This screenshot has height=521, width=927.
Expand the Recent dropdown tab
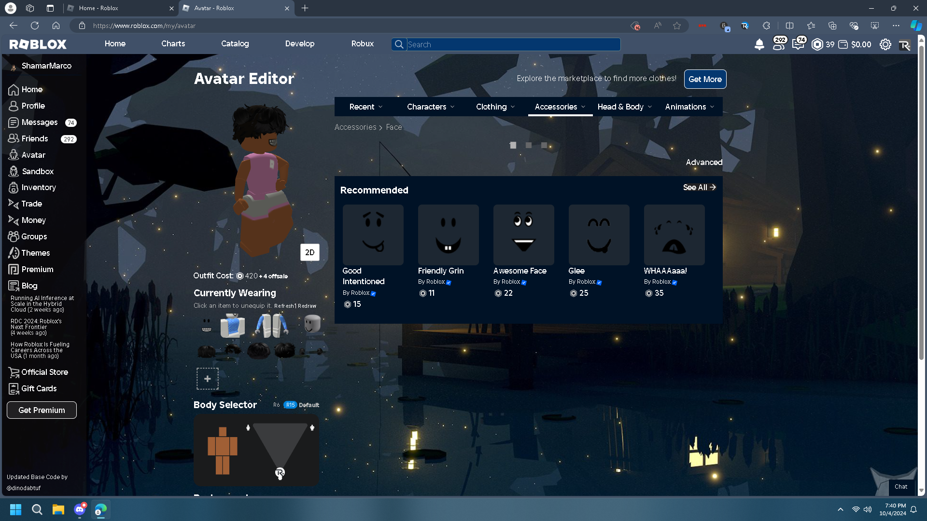click(x=366, y=107)
